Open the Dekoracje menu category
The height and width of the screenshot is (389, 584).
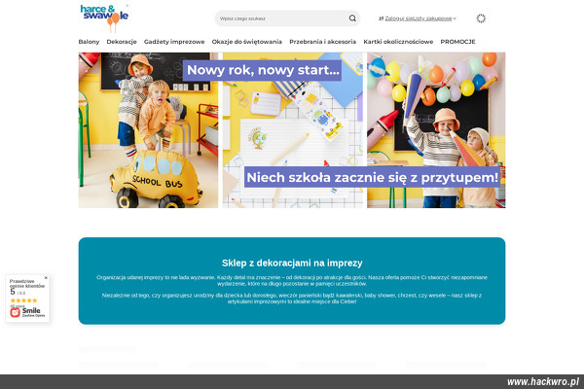pos(122,42)
